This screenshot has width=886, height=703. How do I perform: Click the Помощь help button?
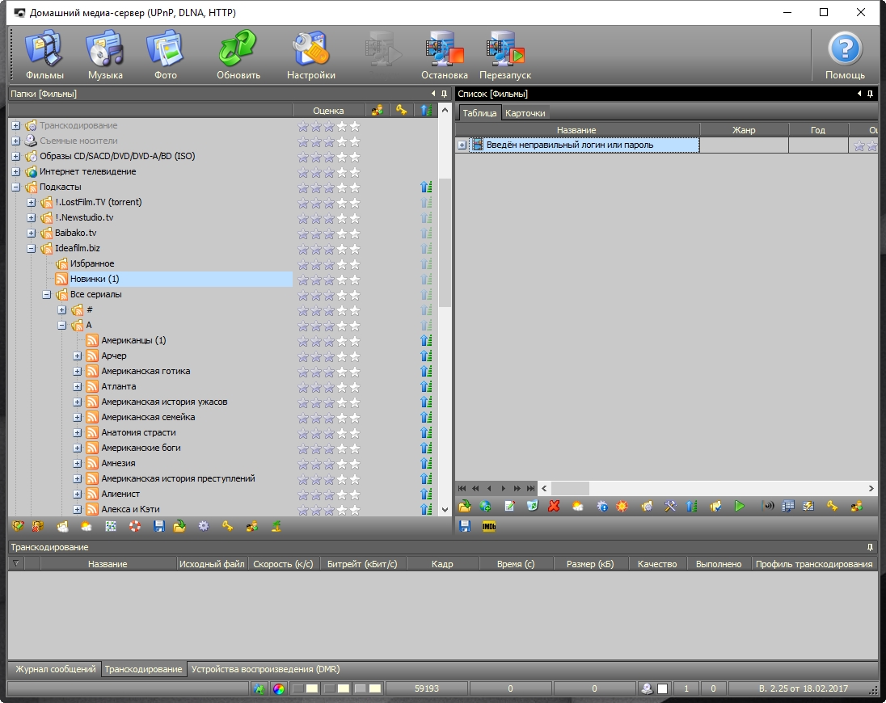844,55
